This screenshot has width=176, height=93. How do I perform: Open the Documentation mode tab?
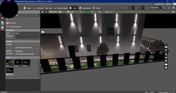85,8
